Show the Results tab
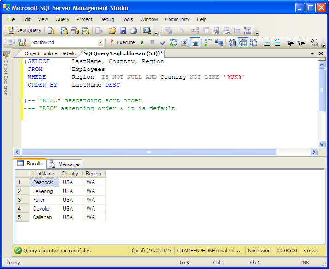Image resolution: width=329 pixels, height=269 pixels. click(30, 164)
